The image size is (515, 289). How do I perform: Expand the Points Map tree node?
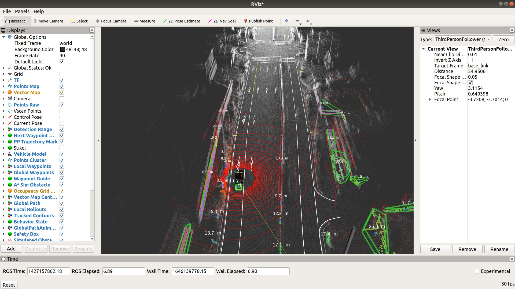4,86
